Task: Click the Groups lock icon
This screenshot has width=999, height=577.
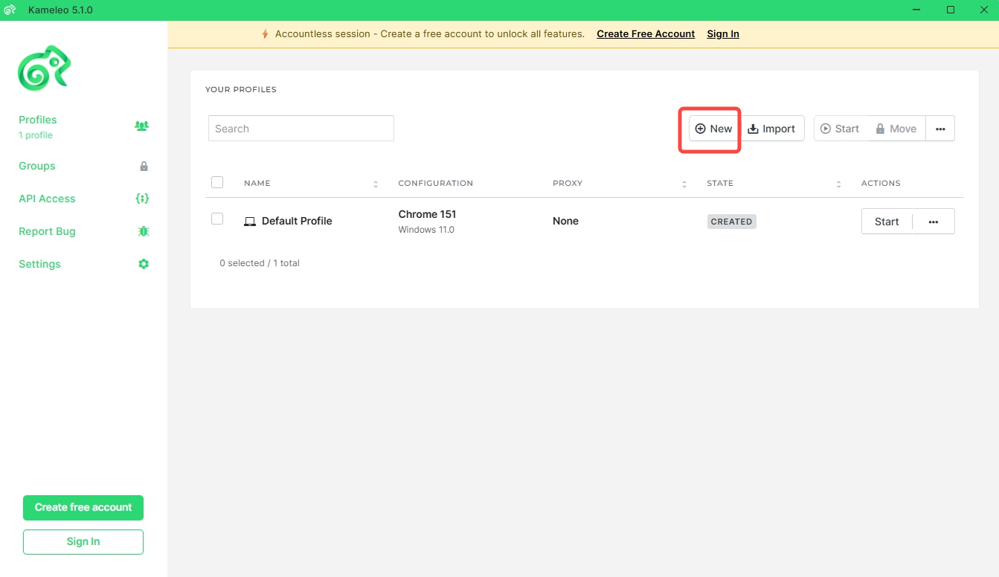Action: point(144,167)
